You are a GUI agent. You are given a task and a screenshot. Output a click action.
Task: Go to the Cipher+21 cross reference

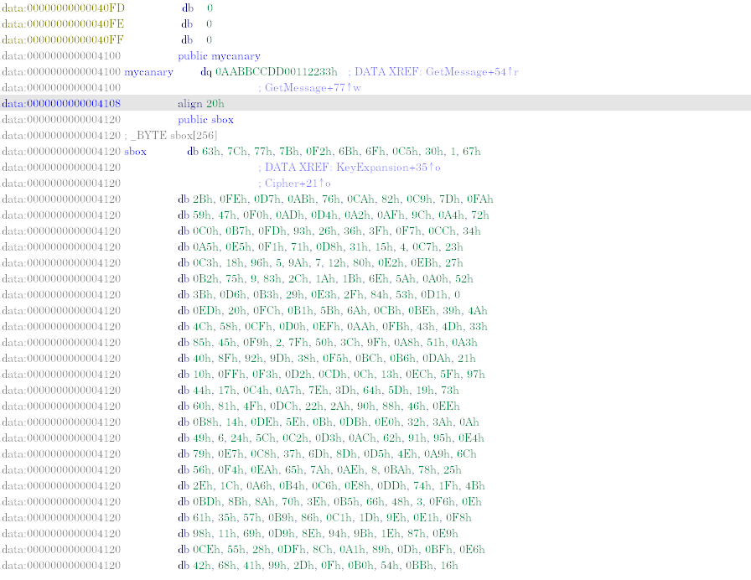click(x=298, y=183)
